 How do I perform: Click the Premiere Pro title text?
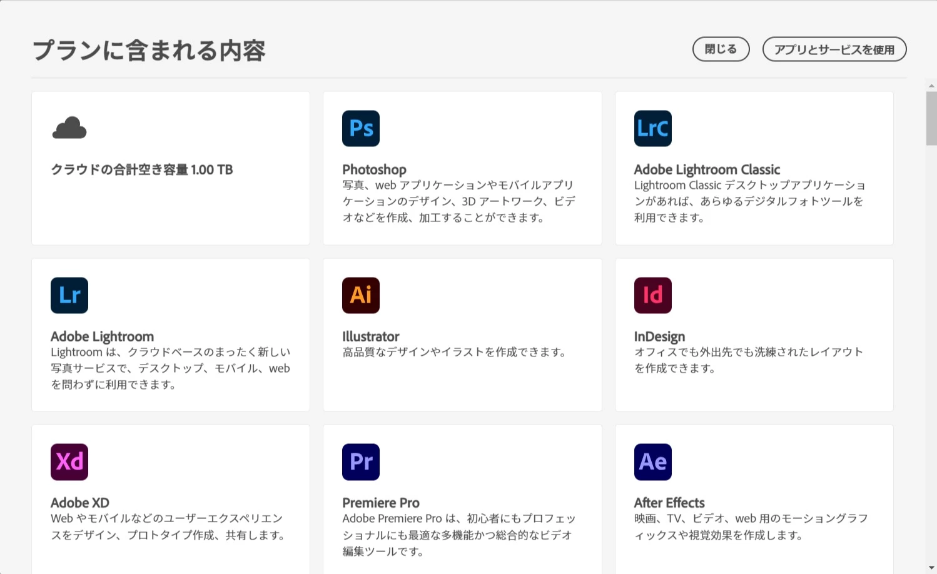[x=381, y=503]
